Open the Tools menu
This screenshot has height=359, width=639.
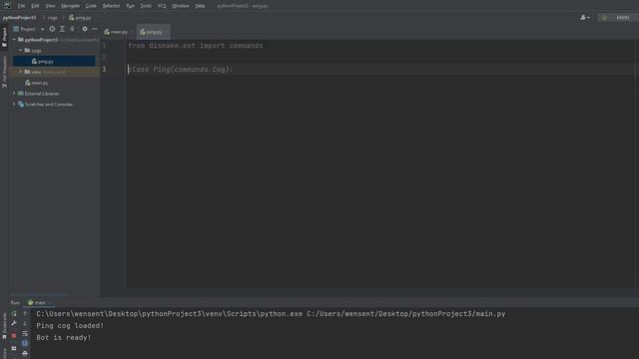click(x=146, y=6)
